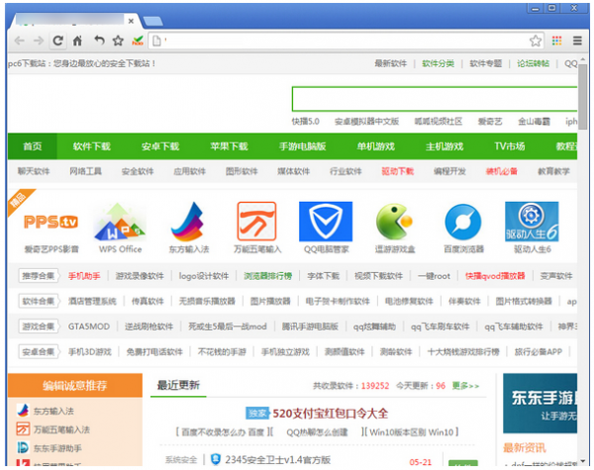The height and width of the screenshot is (470, 594).
Task: Click the WPS Office icon
Action: 120,222
